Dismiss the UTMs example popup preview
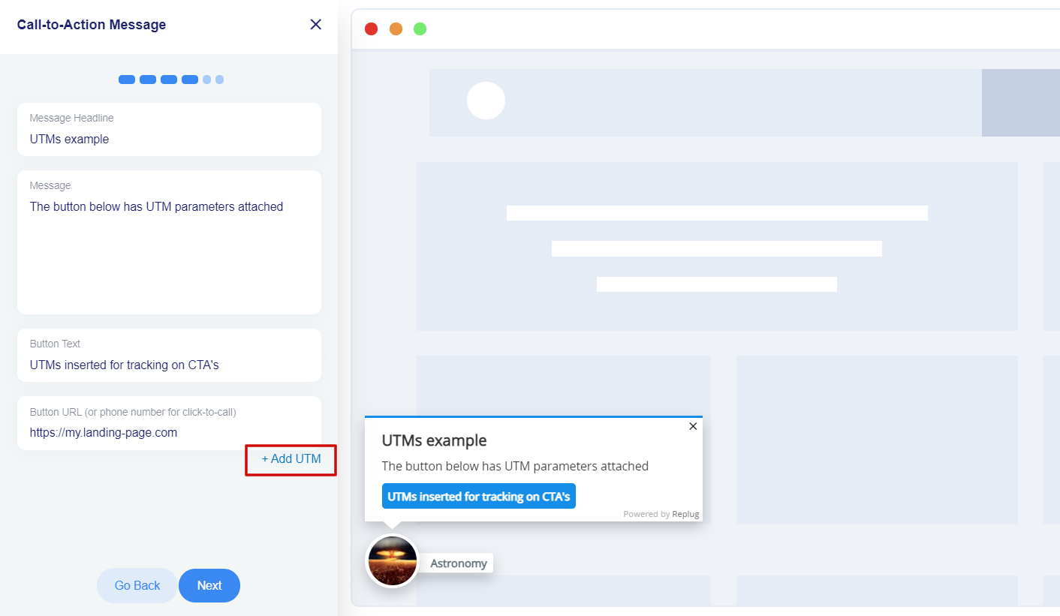The height and width of the screenshot is (616, 1060). 693,426
